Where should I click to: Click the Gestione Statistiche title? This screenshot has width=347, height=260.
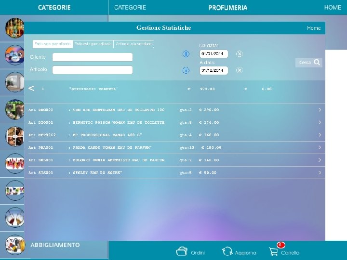164,28
